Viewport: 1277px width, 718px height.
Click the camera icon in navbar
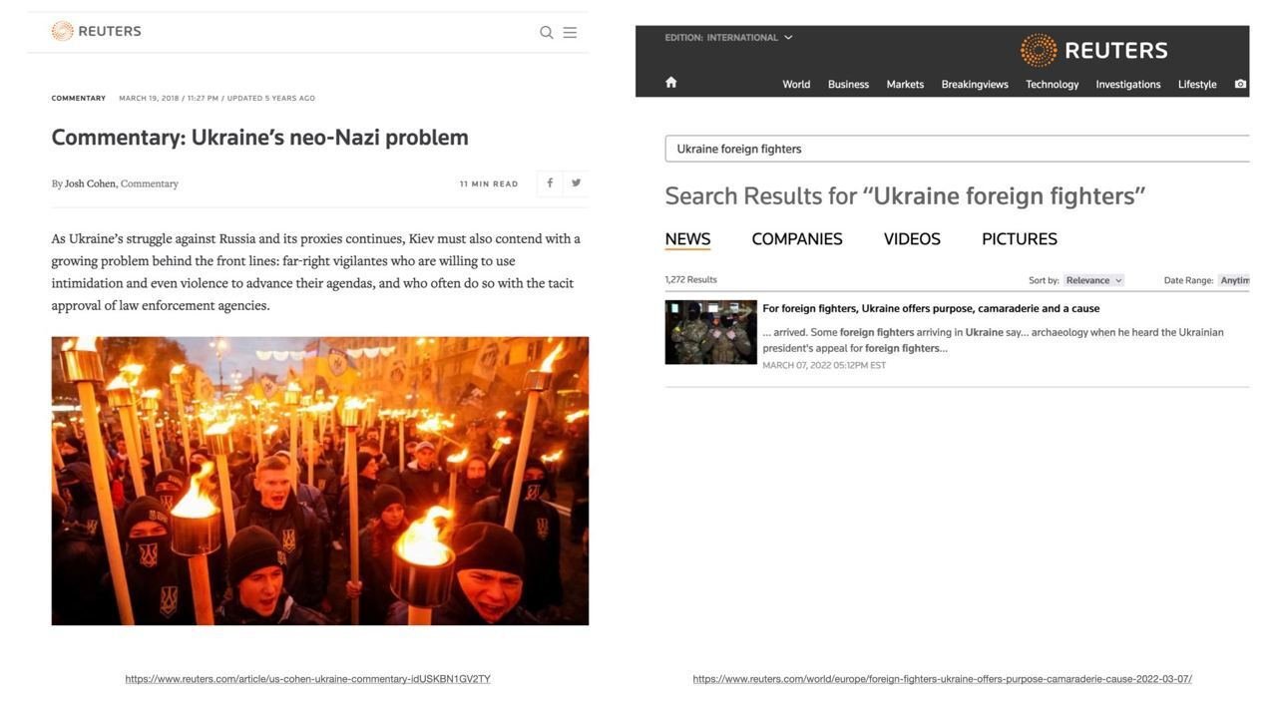click(x=1240, y=85)
